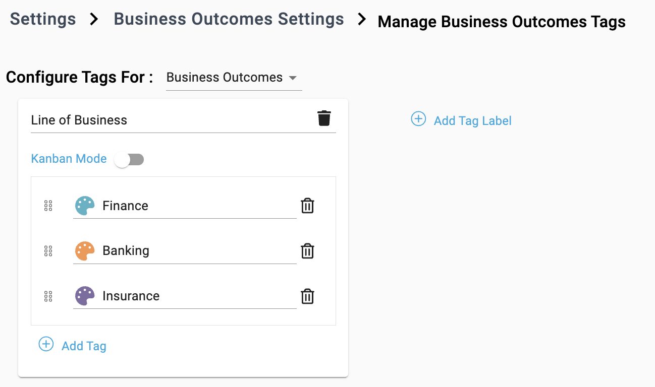Delete the Finance tag
This screenshot has width=655, height=387.
[x=307, y=206]
